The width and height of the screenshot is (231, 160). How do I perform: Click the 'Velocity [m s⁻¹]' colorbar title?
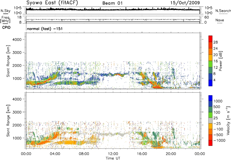[x=228, y=120]
